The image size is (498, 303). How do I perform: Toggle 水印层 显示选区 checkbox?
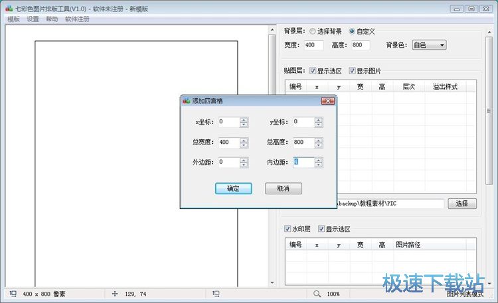pyautogui.click(x=321, y=229)
